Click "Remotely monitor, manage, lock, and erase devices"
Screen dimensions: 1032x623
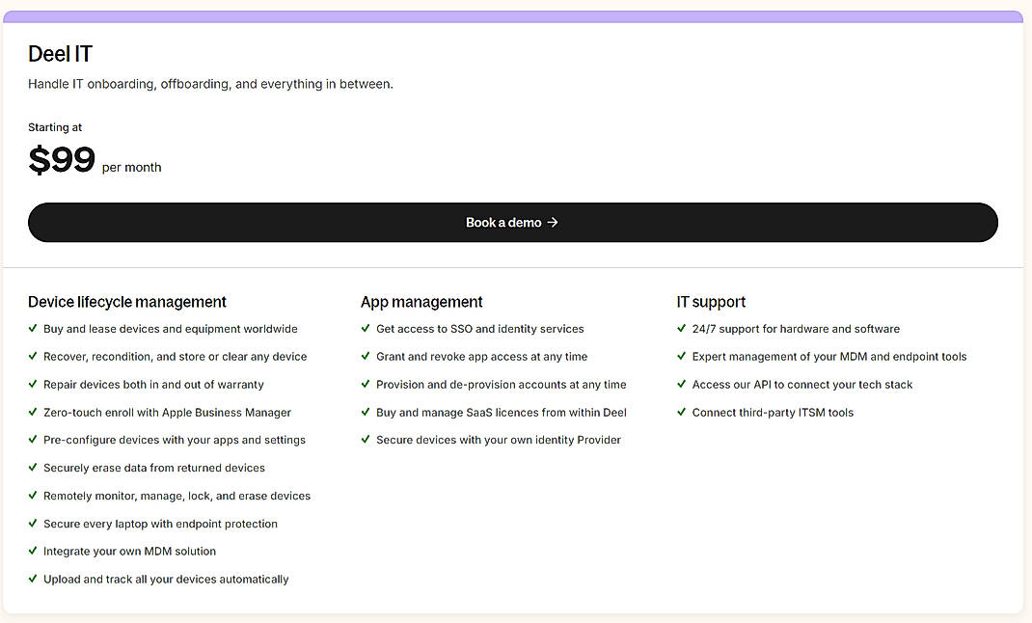coord(177,496)
